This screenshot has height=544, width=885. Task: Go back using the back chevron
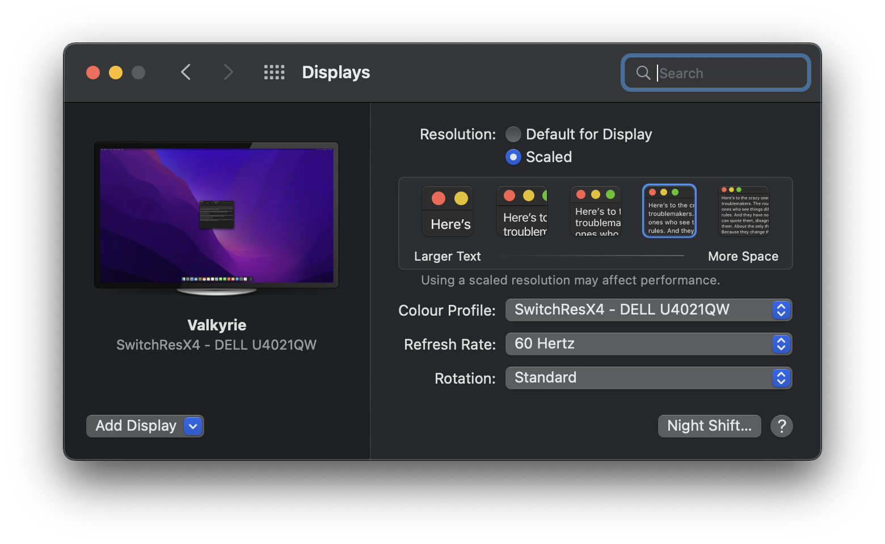coord(186,72)
